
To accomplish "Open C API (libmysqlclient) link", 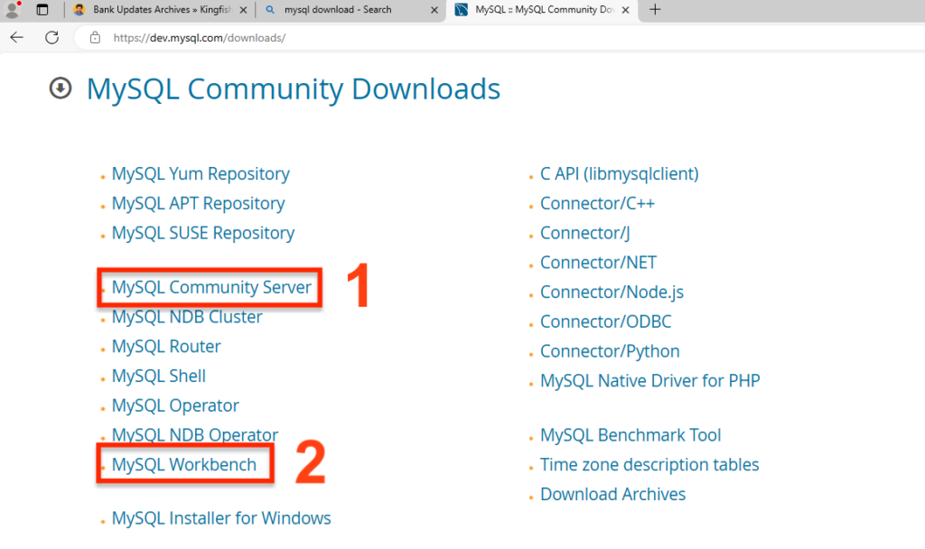I will pos(620,174).
